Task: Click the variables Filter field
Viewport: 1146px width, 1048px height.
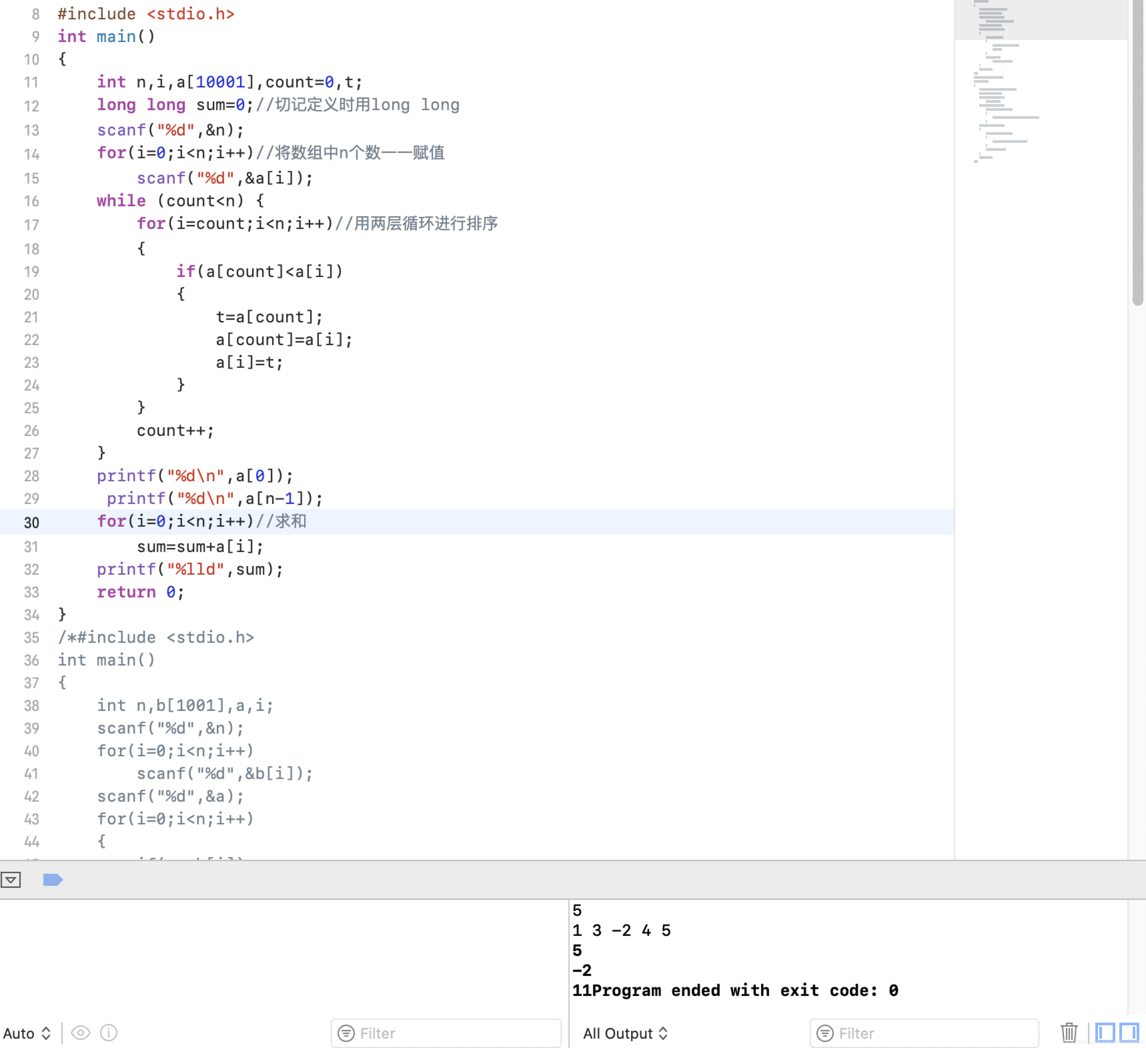Action: tap(446, 1033)
